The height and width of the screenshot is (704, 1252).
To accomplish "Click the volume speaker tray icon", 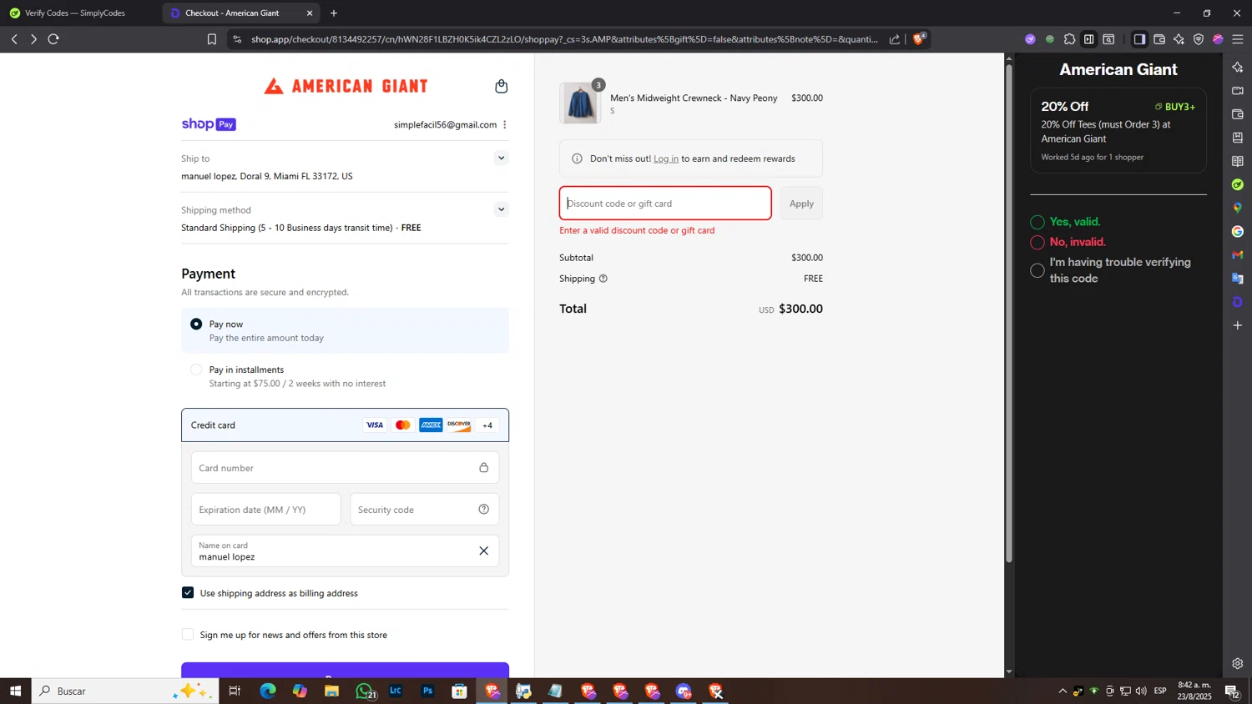I will (x=1141, y=691).
